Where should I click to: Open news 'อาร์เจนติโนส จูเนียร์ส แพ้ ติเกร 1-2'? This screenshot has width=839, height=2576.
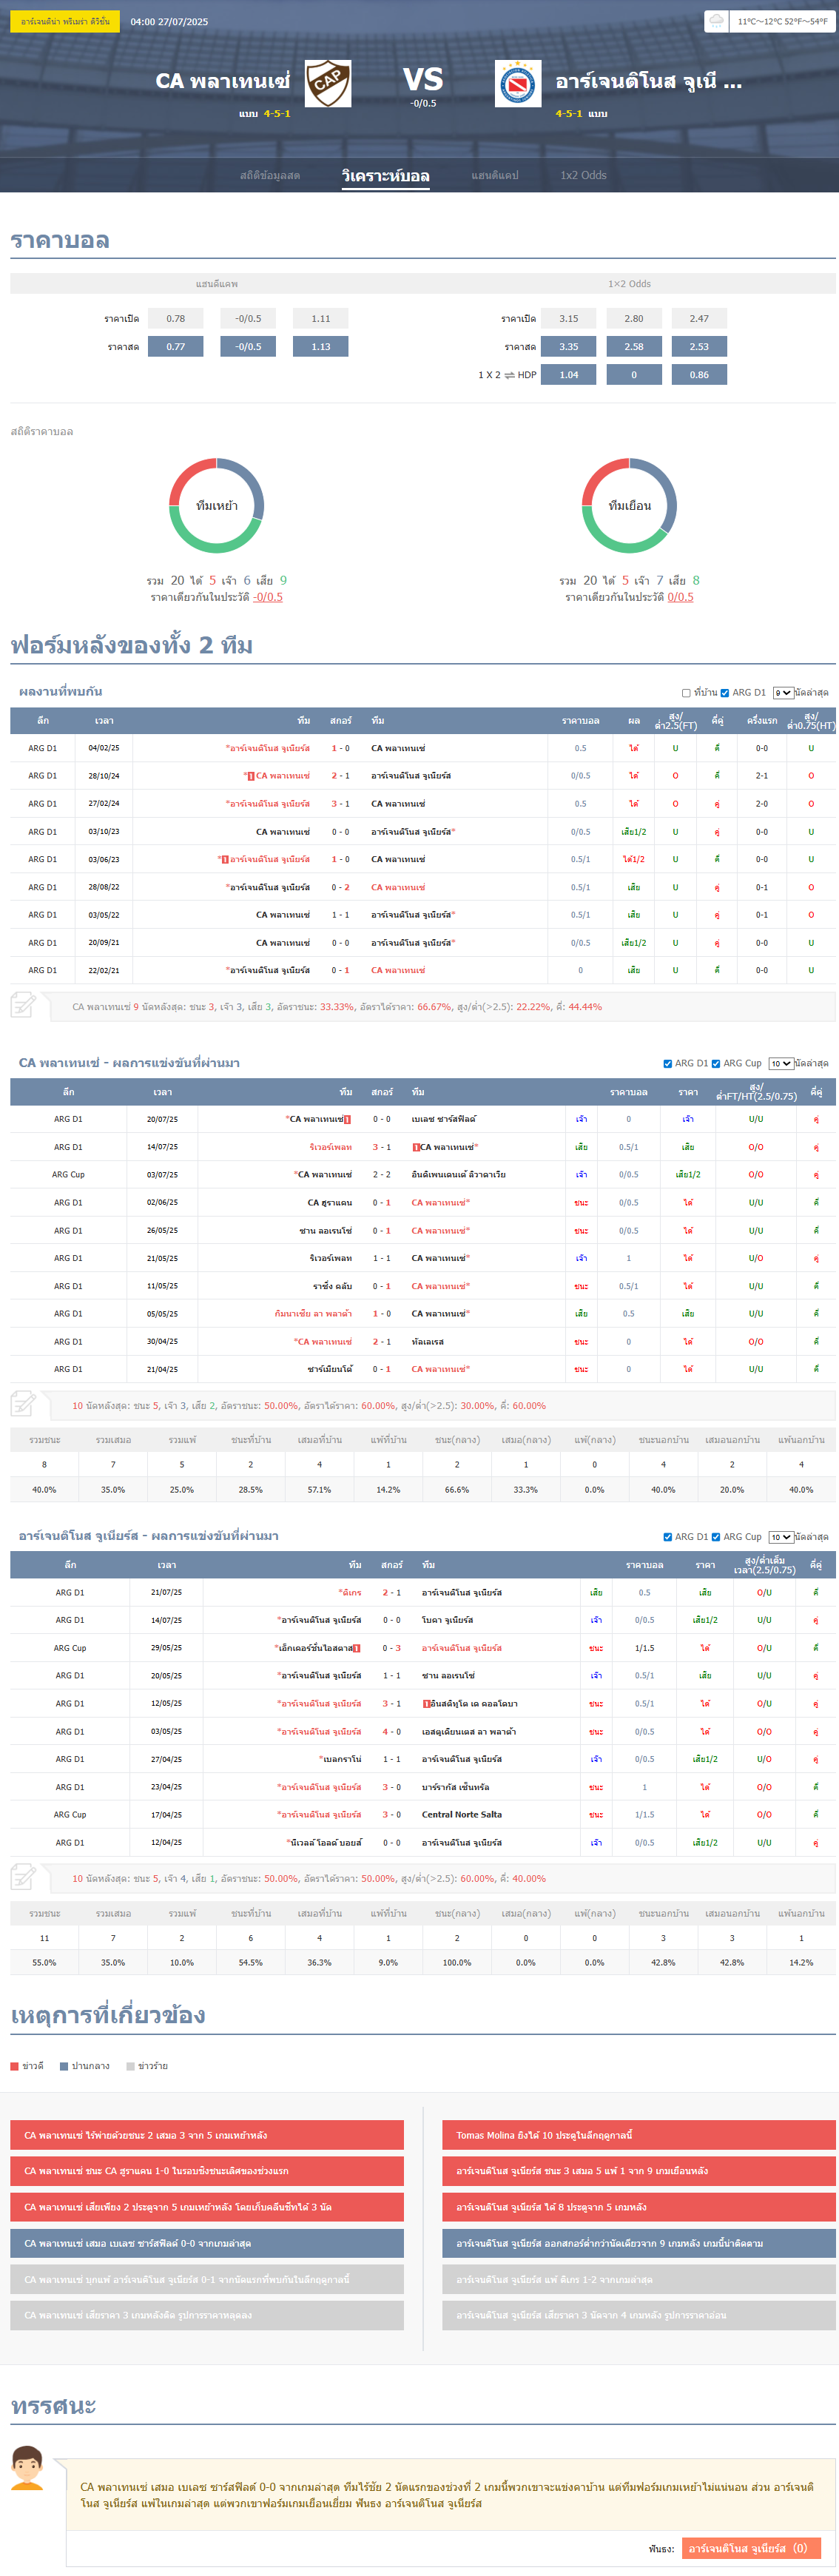pos(639,2279)
